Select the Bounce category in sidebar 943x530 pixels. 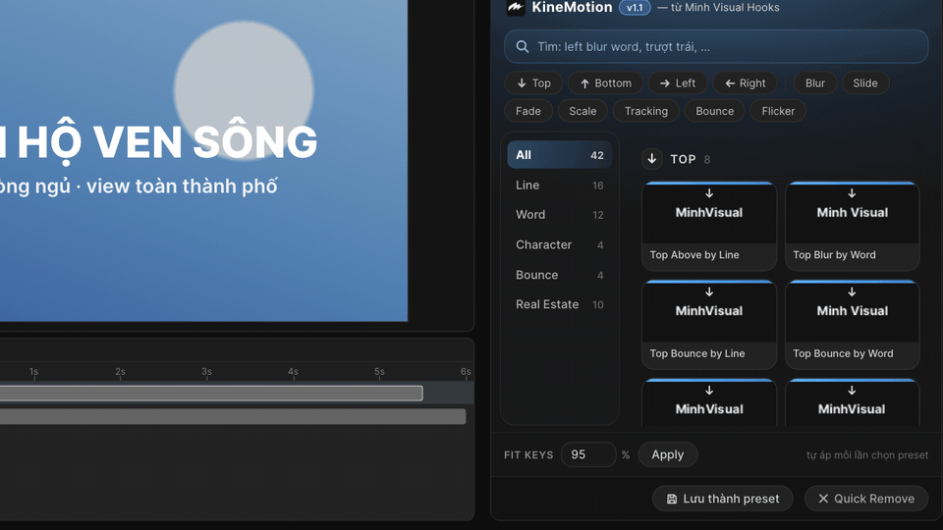coord(559,275)
